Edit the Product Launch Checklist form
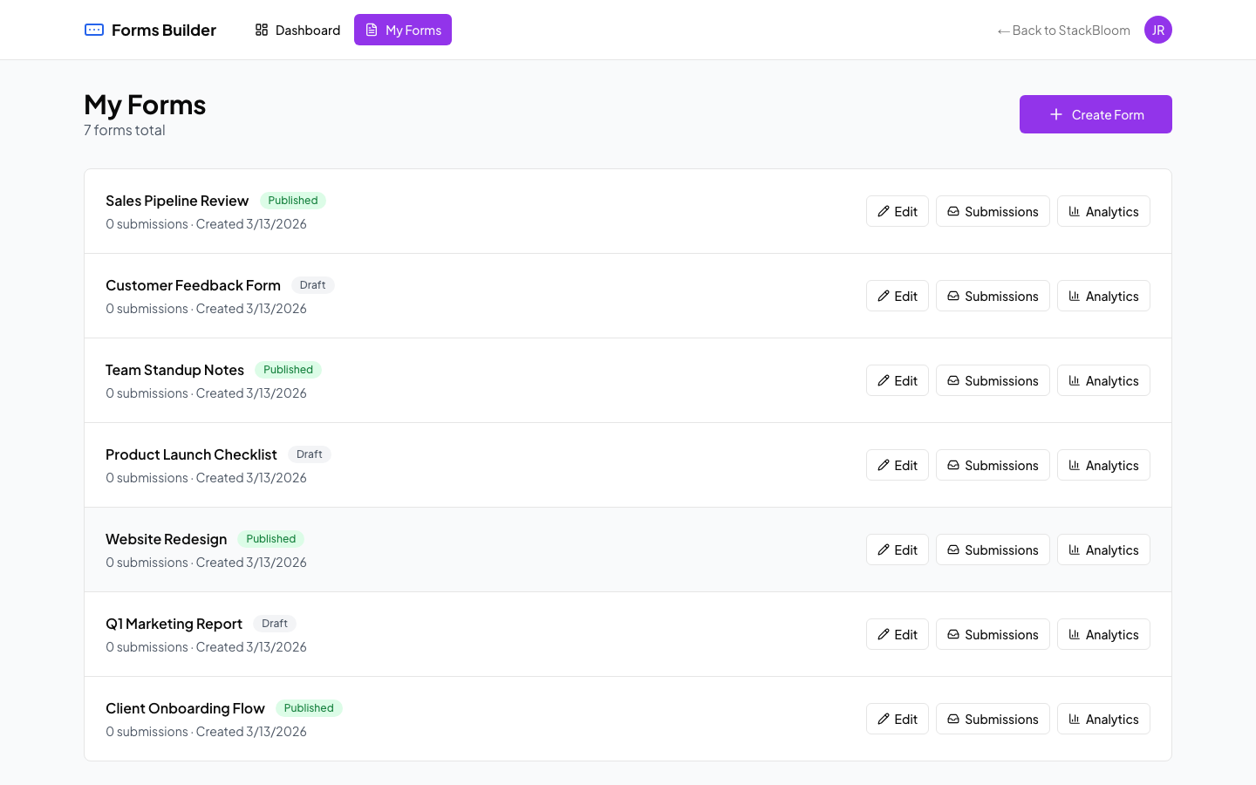 tap(897, 464)
